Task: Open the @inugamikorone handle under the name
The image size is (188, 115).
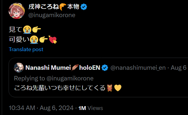Action: tap(52, 15)
